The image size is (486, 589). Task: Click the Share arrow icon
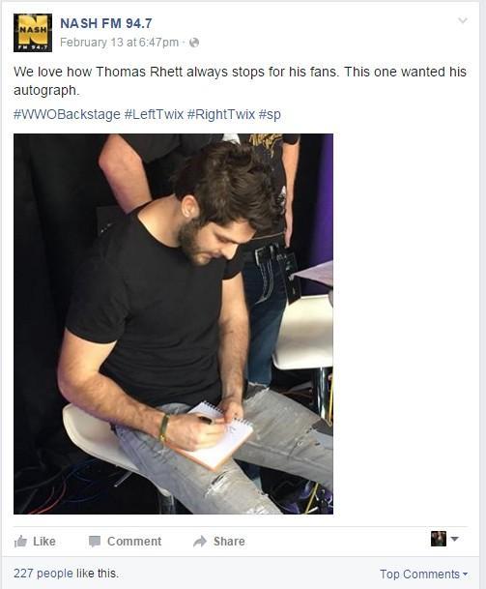pyautogui.click(x=200, y=542)
